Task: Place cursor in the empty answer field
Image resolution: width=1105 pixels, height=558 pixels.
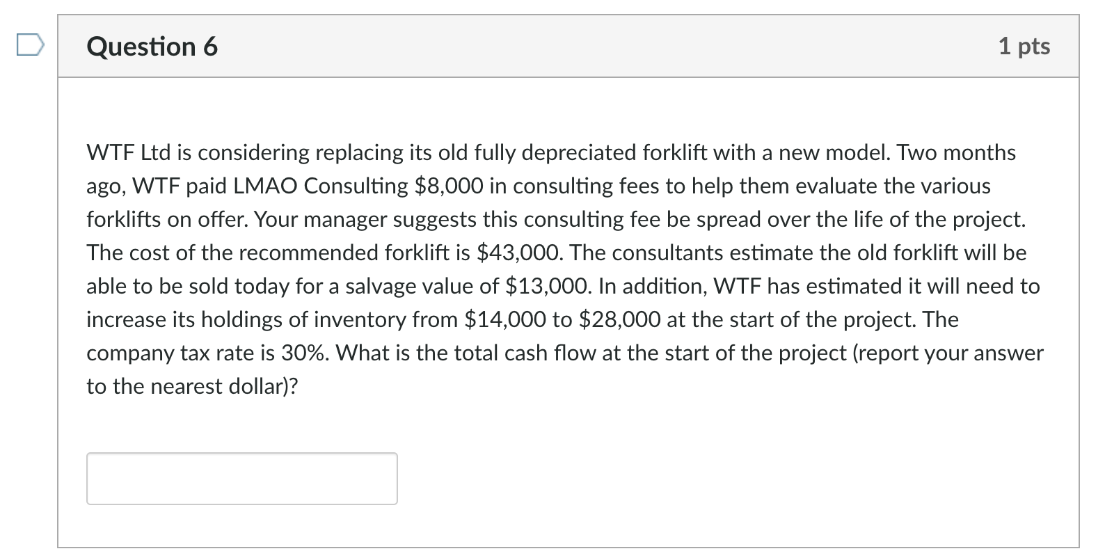Action: [240, 478]
